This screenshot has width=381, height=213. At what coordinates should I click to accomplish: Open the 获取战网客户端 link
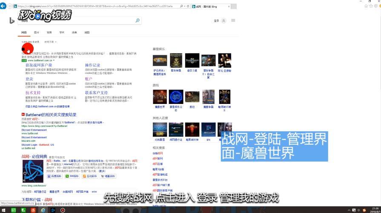39,65
